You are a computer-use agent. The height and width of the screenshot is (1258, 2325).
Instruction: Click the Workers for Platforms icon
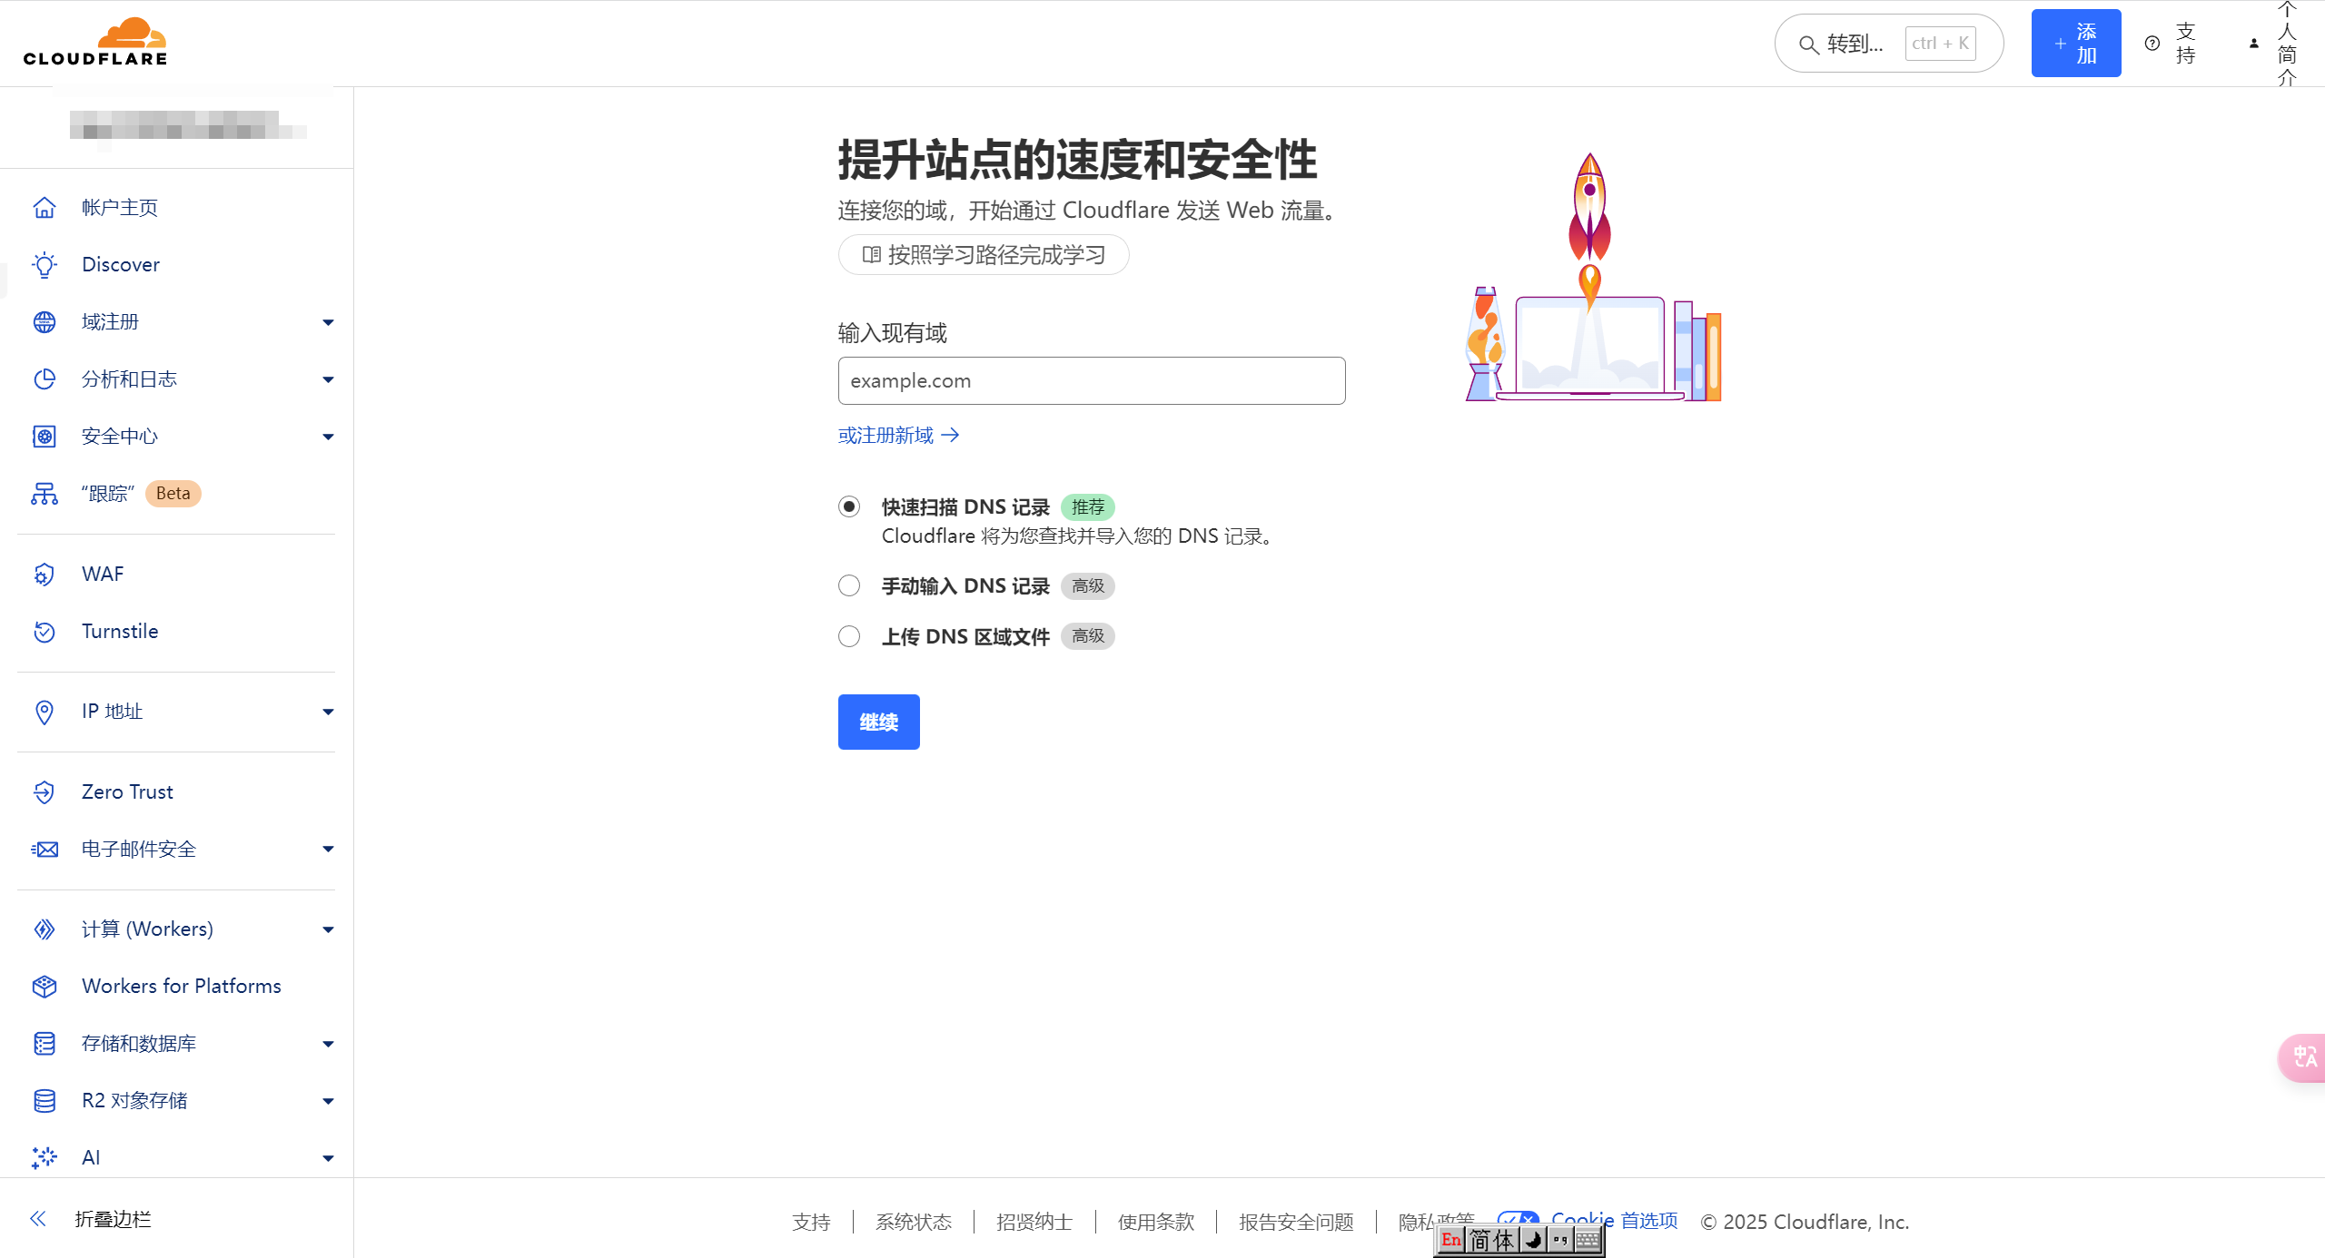pos(44,987)
